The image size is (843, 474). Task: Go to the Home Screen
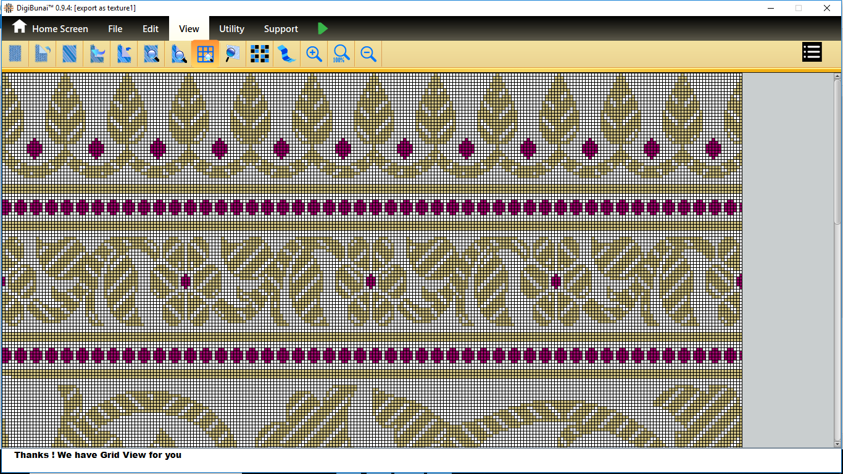coord(51,28)
